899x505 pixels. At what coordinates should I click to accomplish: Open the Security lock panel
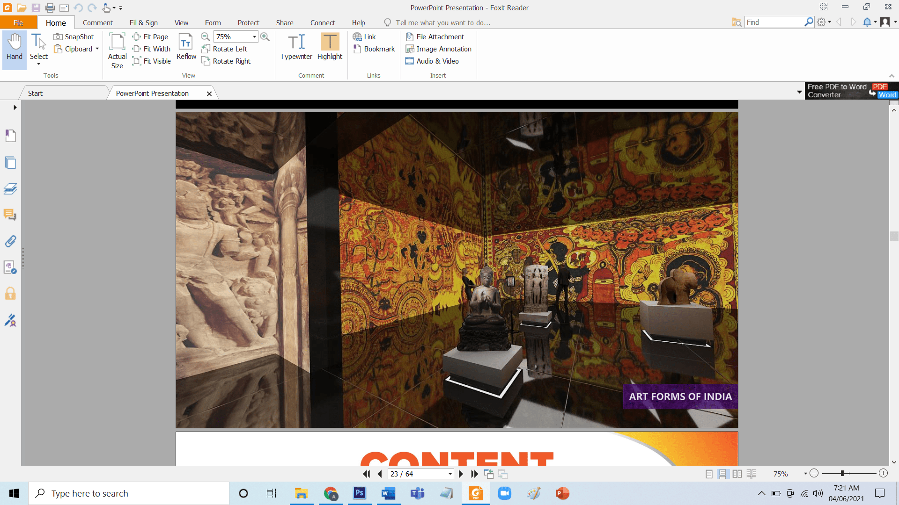point(10,294)
